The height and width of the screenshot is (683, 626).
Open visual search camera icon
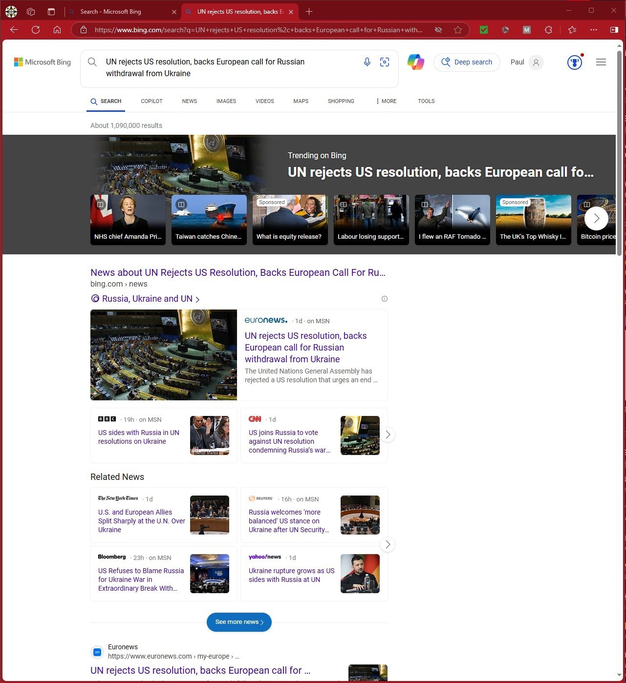(385, 62)
